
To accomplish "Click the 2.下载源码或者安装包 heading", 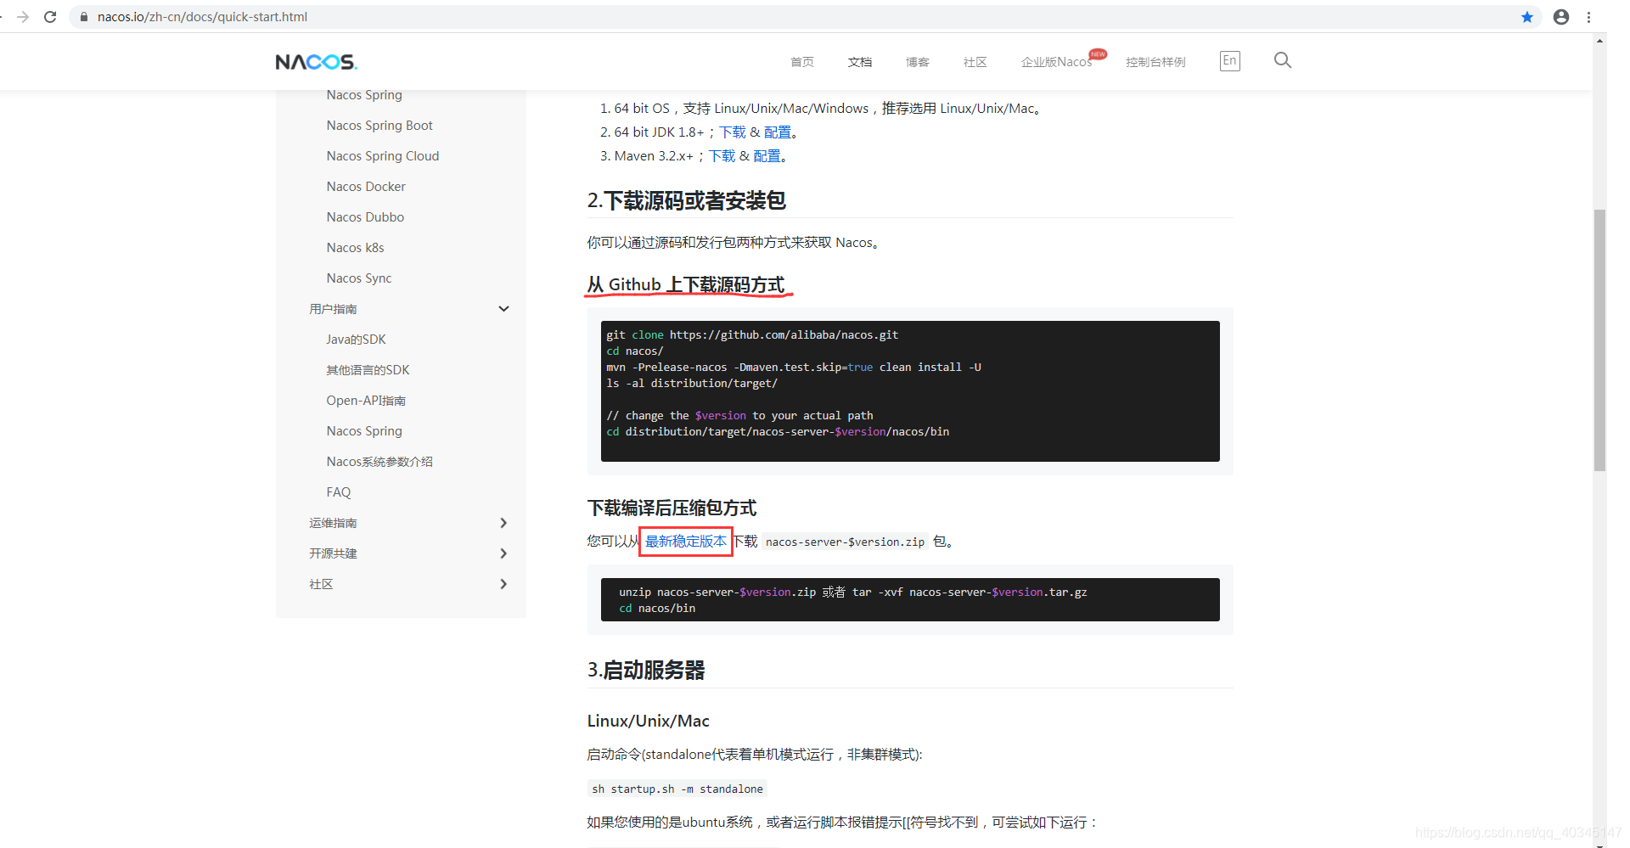I will [x=686, y=201].
